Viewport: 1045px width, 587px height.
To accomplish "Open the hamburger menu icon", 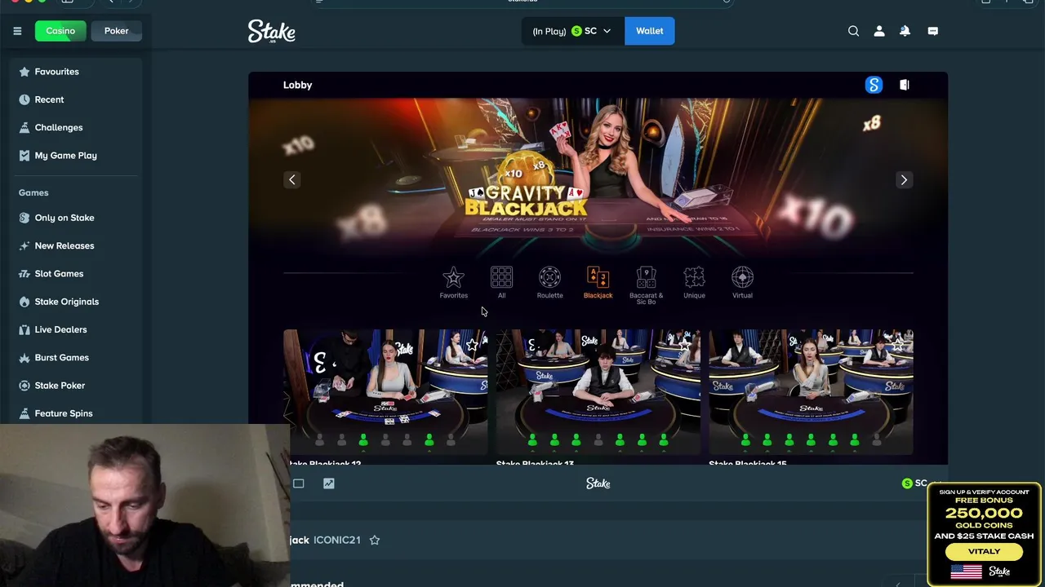I will click(17, 31).
